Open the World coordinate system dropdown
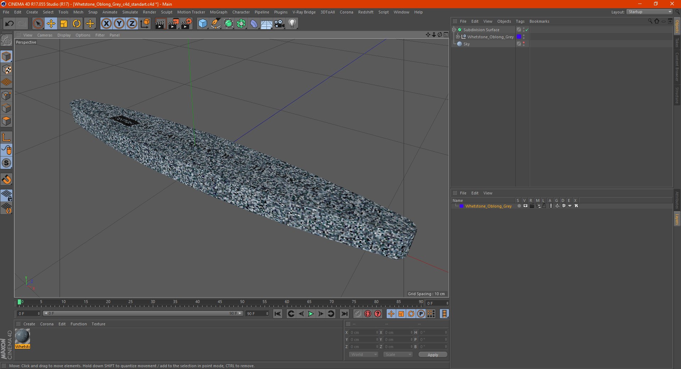Viewport: 681px width, 369px height. pyautogui.click(x=364, y=354)
